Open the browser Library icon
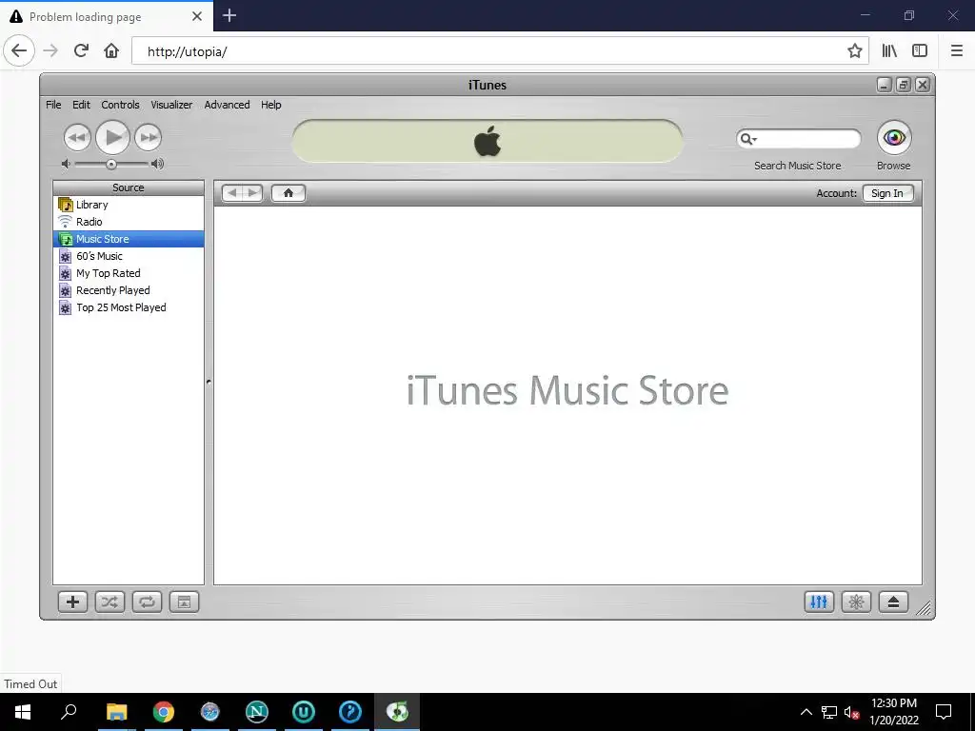 point(890,51)
